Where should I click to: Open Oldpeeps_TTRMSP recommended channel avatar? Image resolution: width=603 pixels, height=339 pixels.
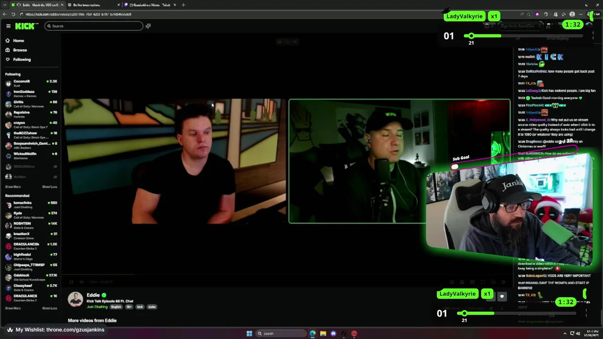pyautogui.click(x=8, y=266)
